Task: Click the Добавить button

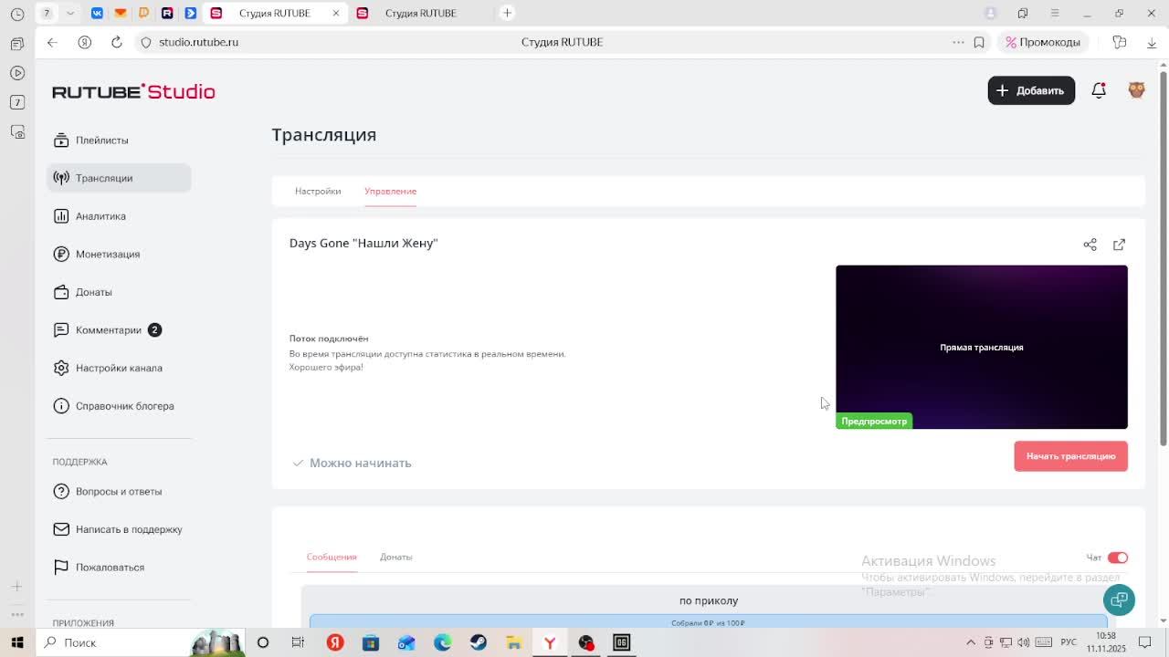Action: tap(1031, 90)
